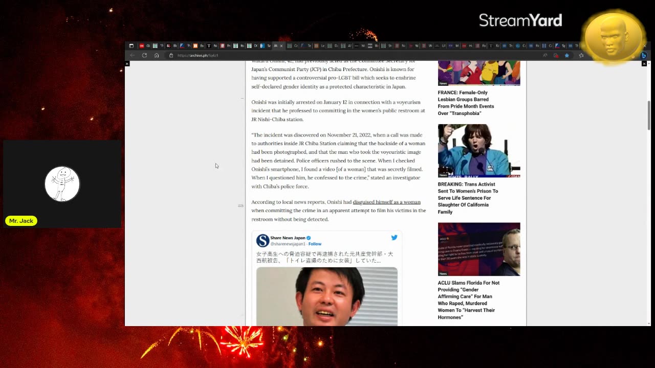Click the cartoon pride thumbnail above FRANCE article
The height and width of the screenshot is (368, 655).
click(x=479, y=73)
